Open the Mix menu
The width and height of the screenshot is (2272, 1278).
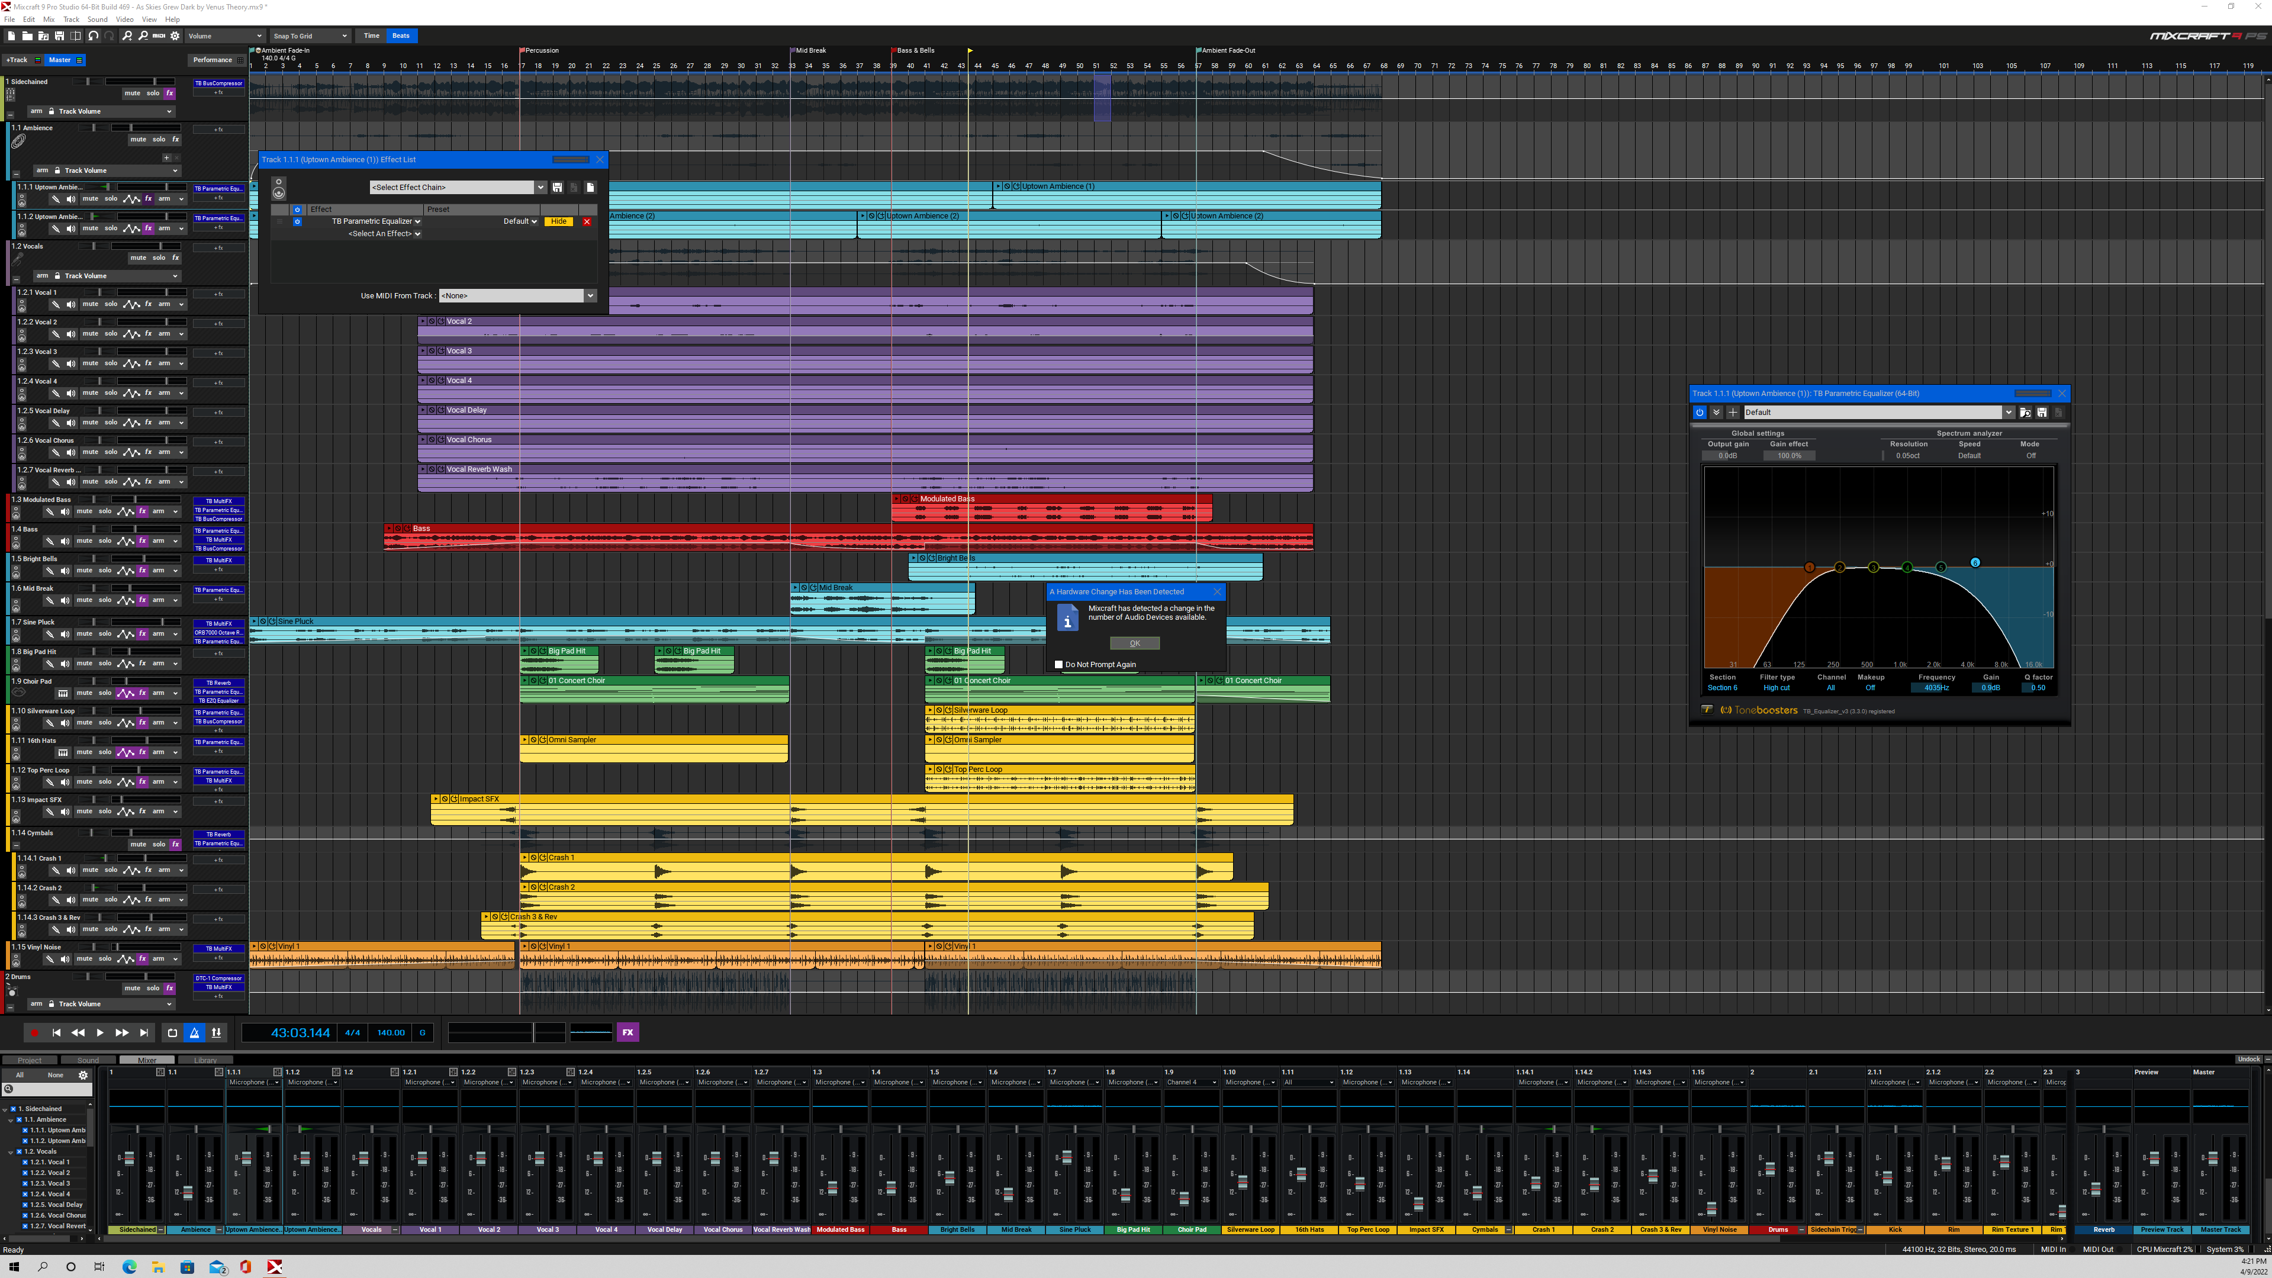click(x=49, y=20)
